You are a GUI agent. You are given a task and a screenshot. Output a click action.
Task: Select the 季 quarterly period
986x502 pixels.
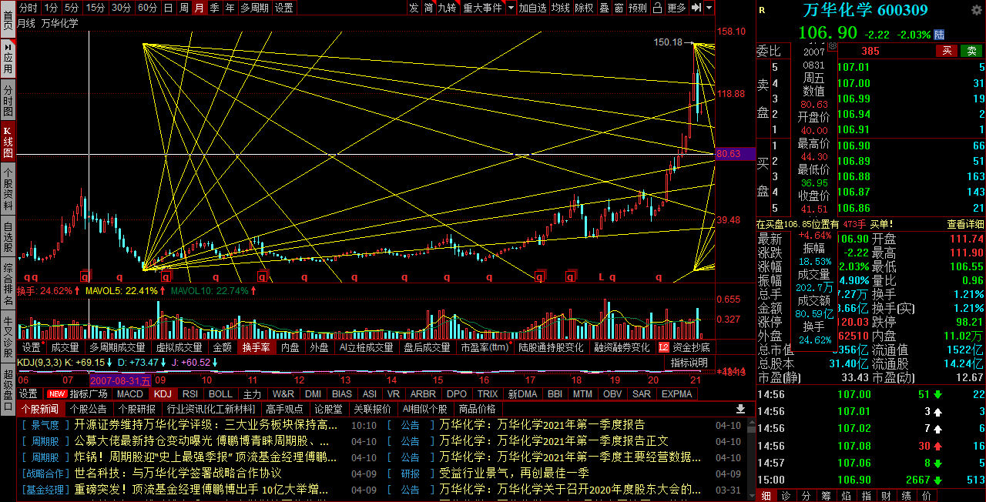click(214, 8)
